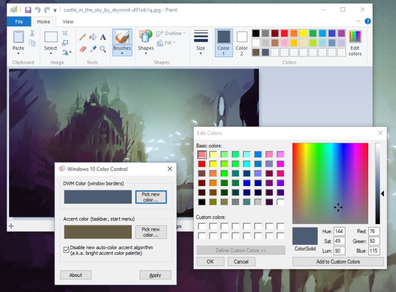Adjust luminosity slider arrow in Edit Colors

(382, 194)
